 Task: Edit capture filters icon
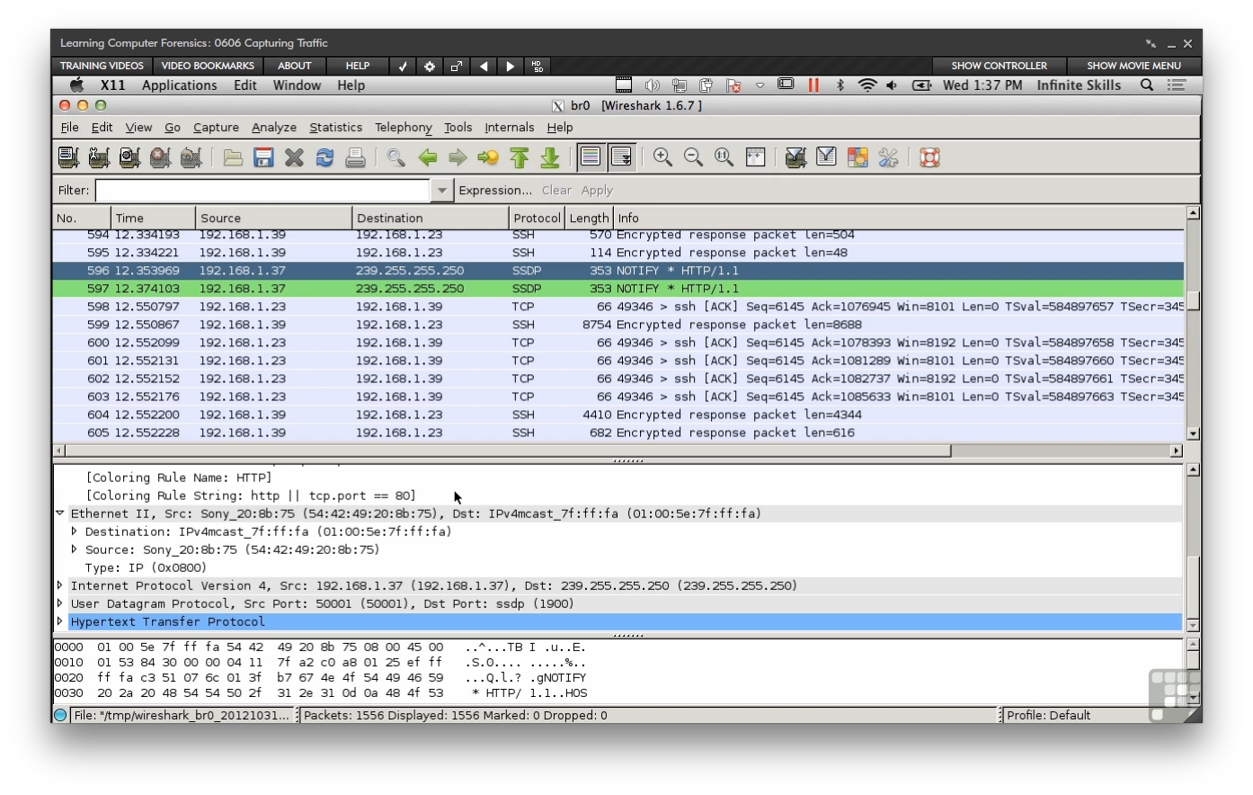pyautogui.click(x=795, y=157)
